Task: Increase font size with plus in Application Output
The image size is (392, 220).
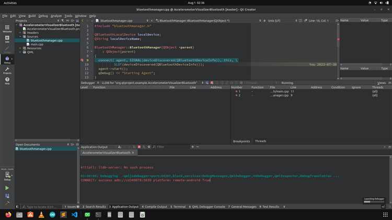Action: click(x=192, y=147)
